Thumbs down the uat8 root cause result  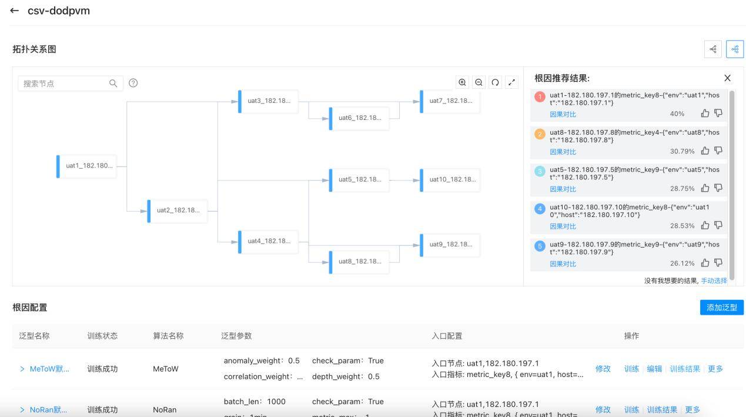pyautogui.click(x=718, y=151)
